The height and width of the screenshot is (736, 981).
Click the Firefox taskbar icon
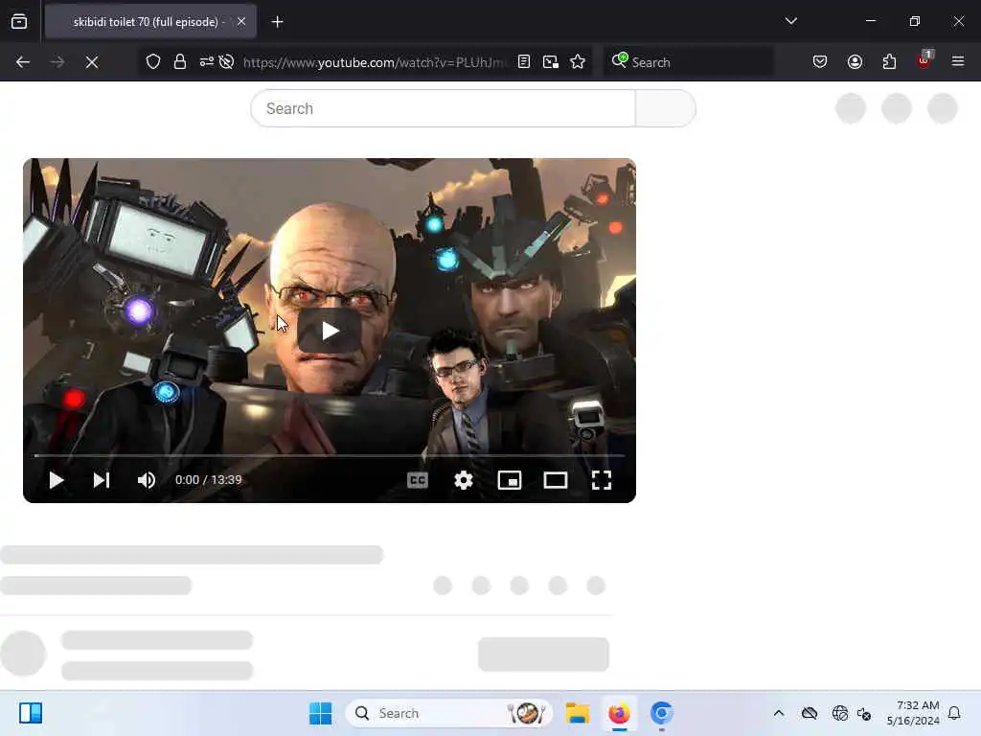click(619, 713)
